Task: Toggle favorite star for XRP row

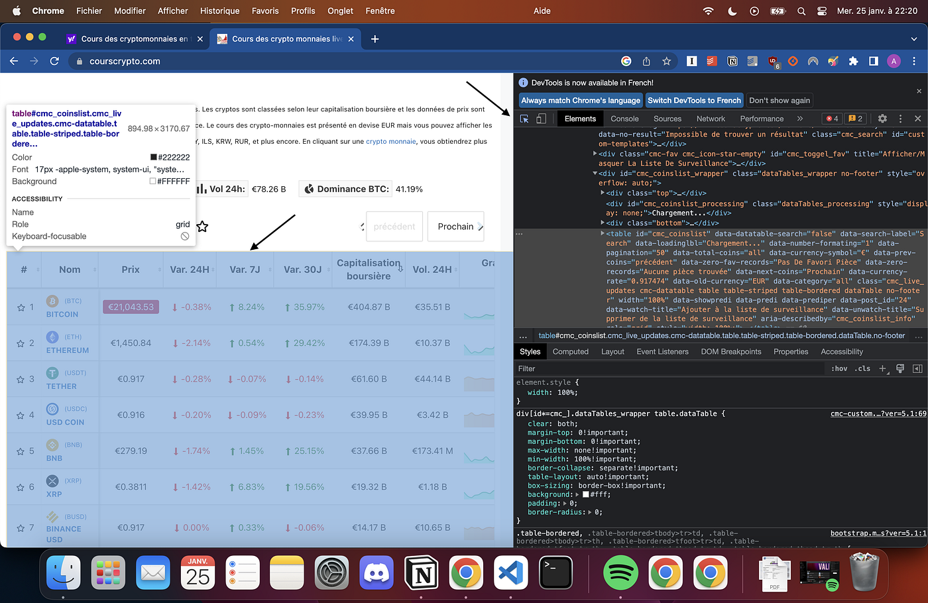Action: (x=20, y=487)
